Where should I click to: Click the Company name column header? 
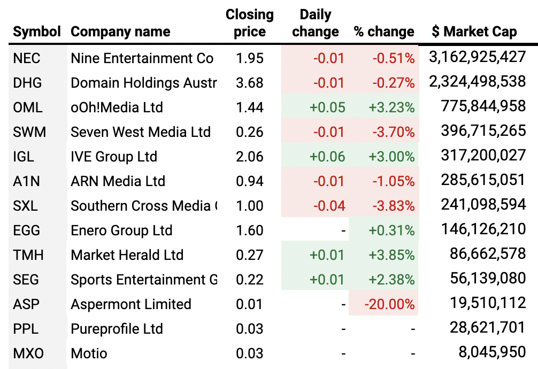pos(120,32)
